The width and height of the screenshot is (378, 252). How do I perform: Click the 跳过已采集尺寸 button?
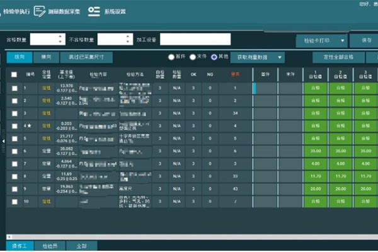[86, 57]
